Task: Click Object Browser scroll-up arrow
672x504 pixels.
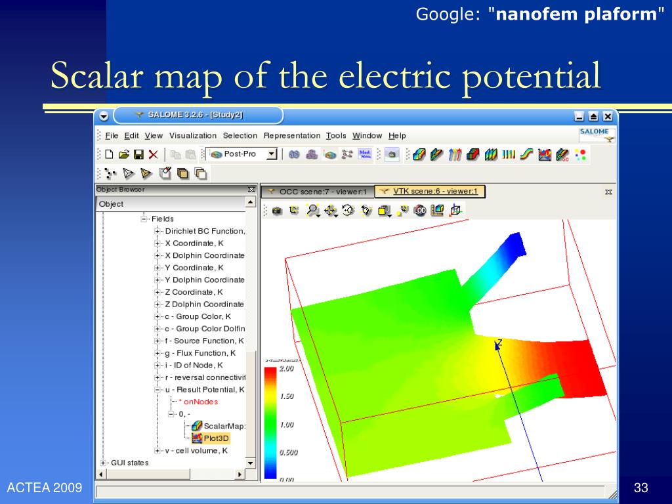Action: click(x=251, y=202)
